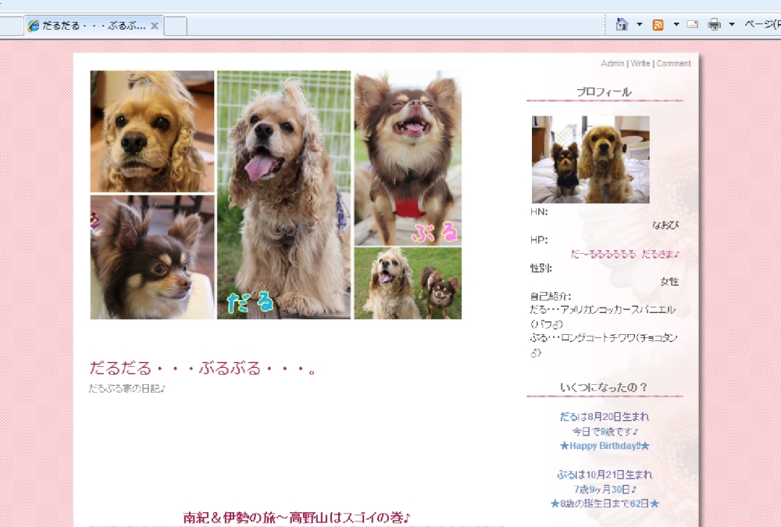Click the header photo labeled だる
781x527 pixels.
point(284,194)
